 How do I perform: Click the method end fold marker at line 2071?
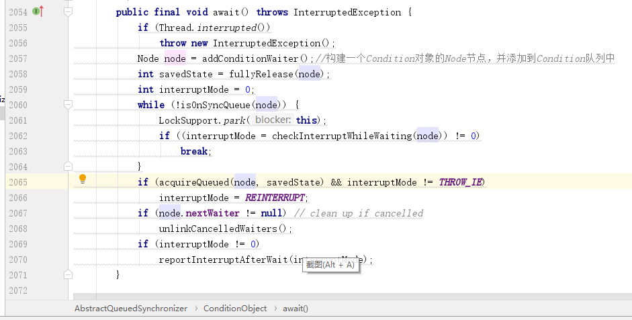[x=68, y=275]
